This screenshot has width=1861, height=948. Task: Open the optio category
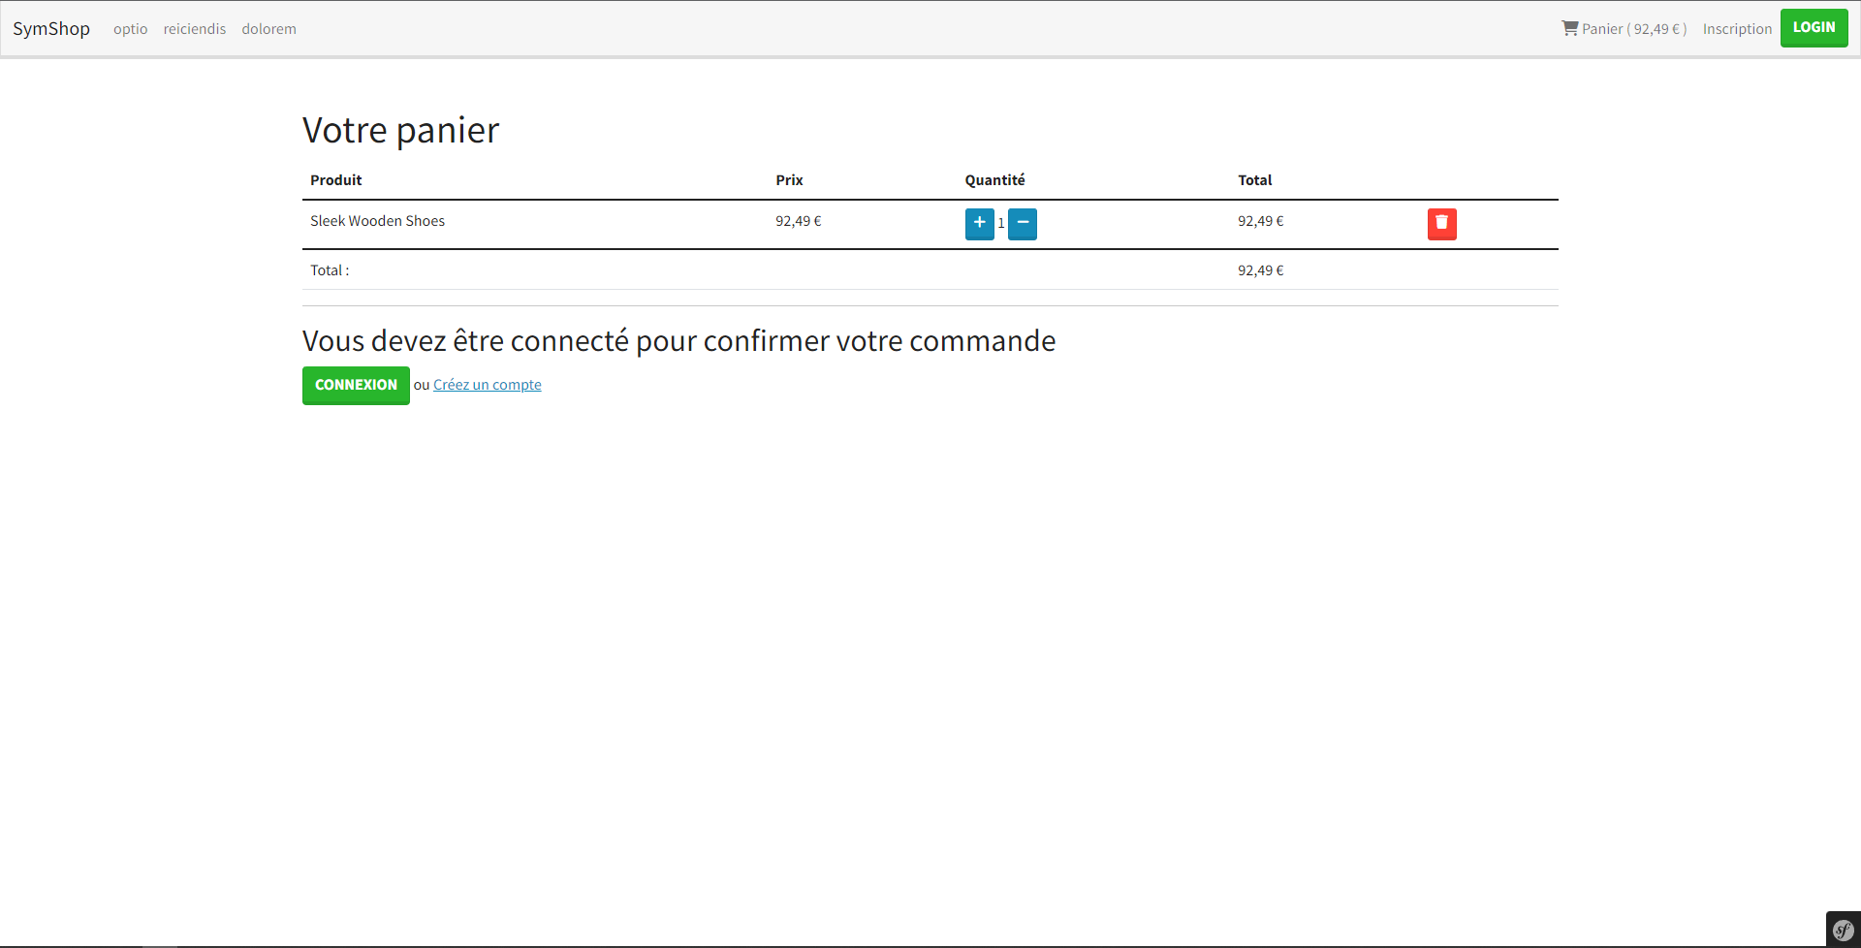point(130,29)
